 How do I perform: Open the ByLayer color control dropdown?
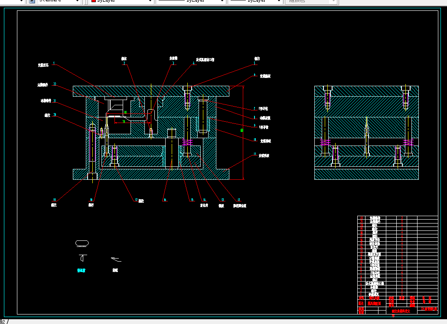coord(150,1)
